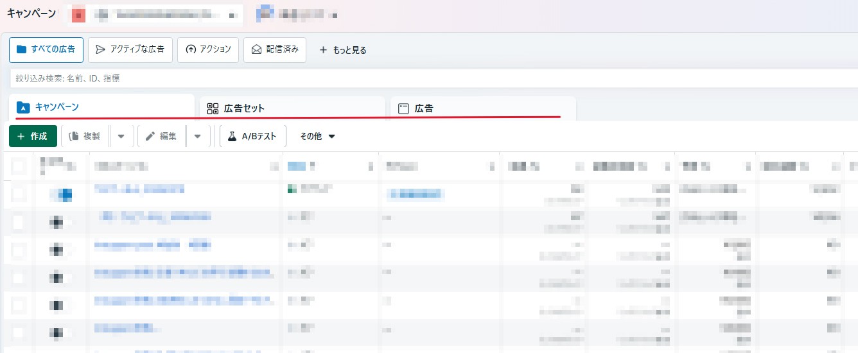The image size is (858, 353).
Task: Start an A/Bテスト with flask button
Action: [x=252, y=136]
